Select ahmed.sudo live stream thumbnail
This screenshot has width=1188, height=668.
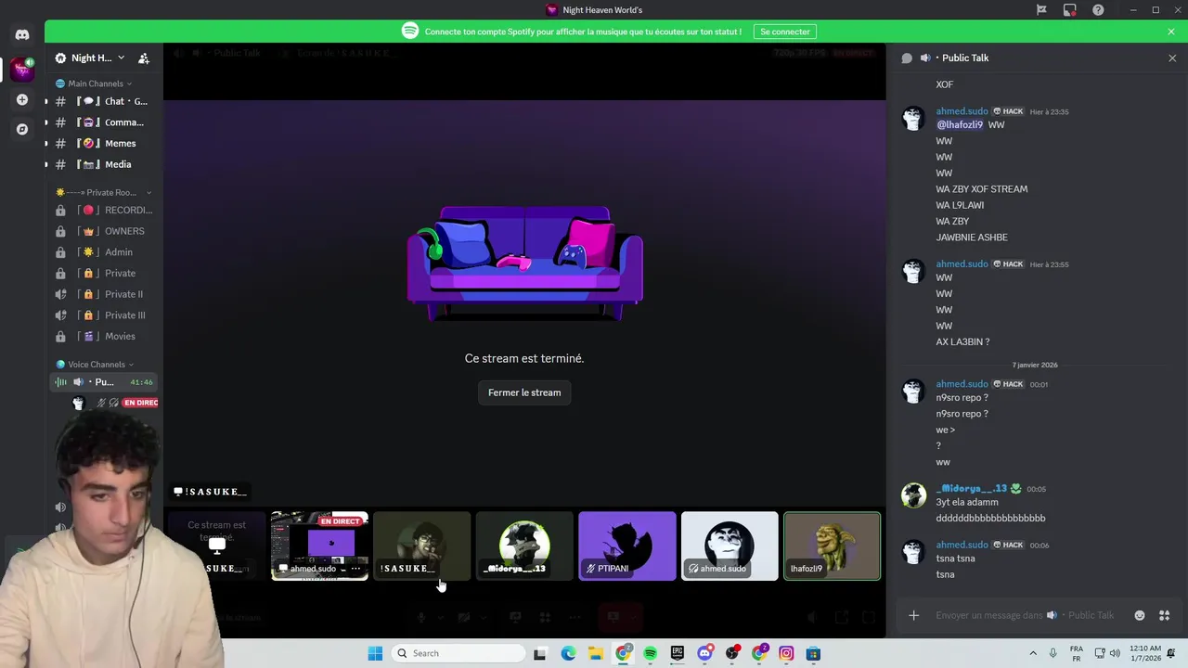(x=319, y=546)
